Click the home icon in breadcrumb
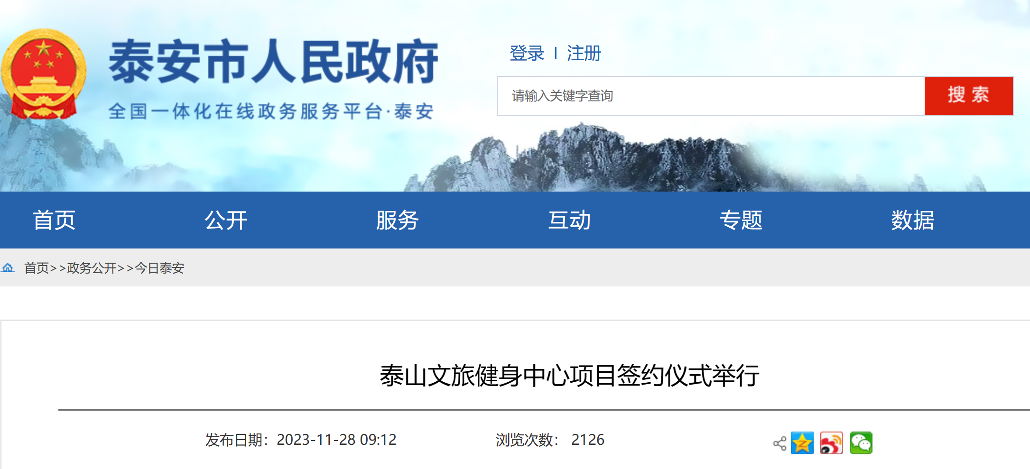This screenshot has width=1030, height=469. click(x=8, y=268)
